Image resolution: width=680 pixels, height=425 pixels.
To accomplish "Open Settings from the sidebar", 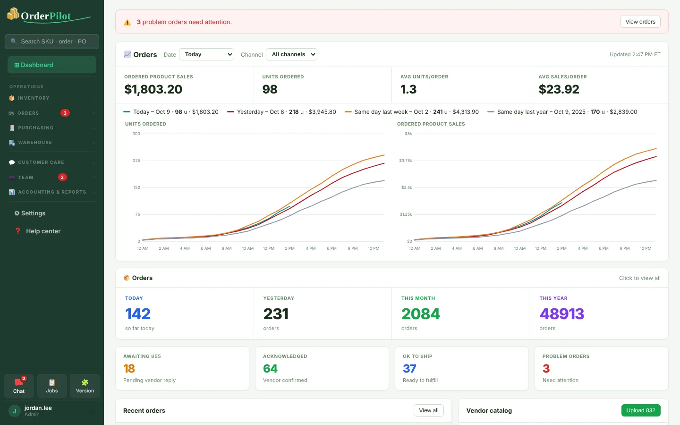I will coord(52,213).
